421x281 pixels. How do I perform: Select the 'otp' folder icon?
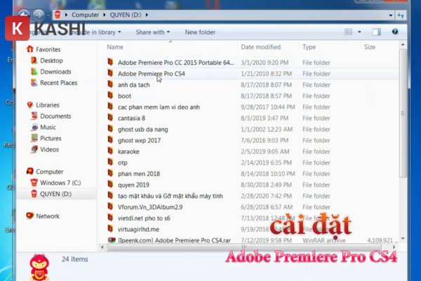point(110,162)
